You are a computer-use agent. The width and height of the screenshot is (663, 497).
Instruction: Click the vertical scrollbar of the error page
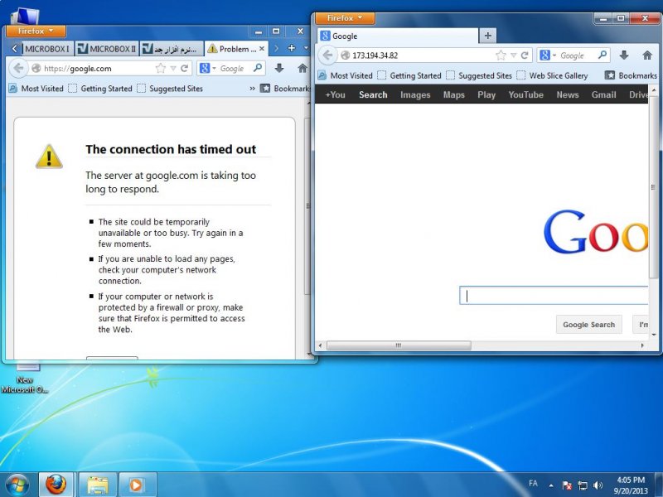point(307,205)
